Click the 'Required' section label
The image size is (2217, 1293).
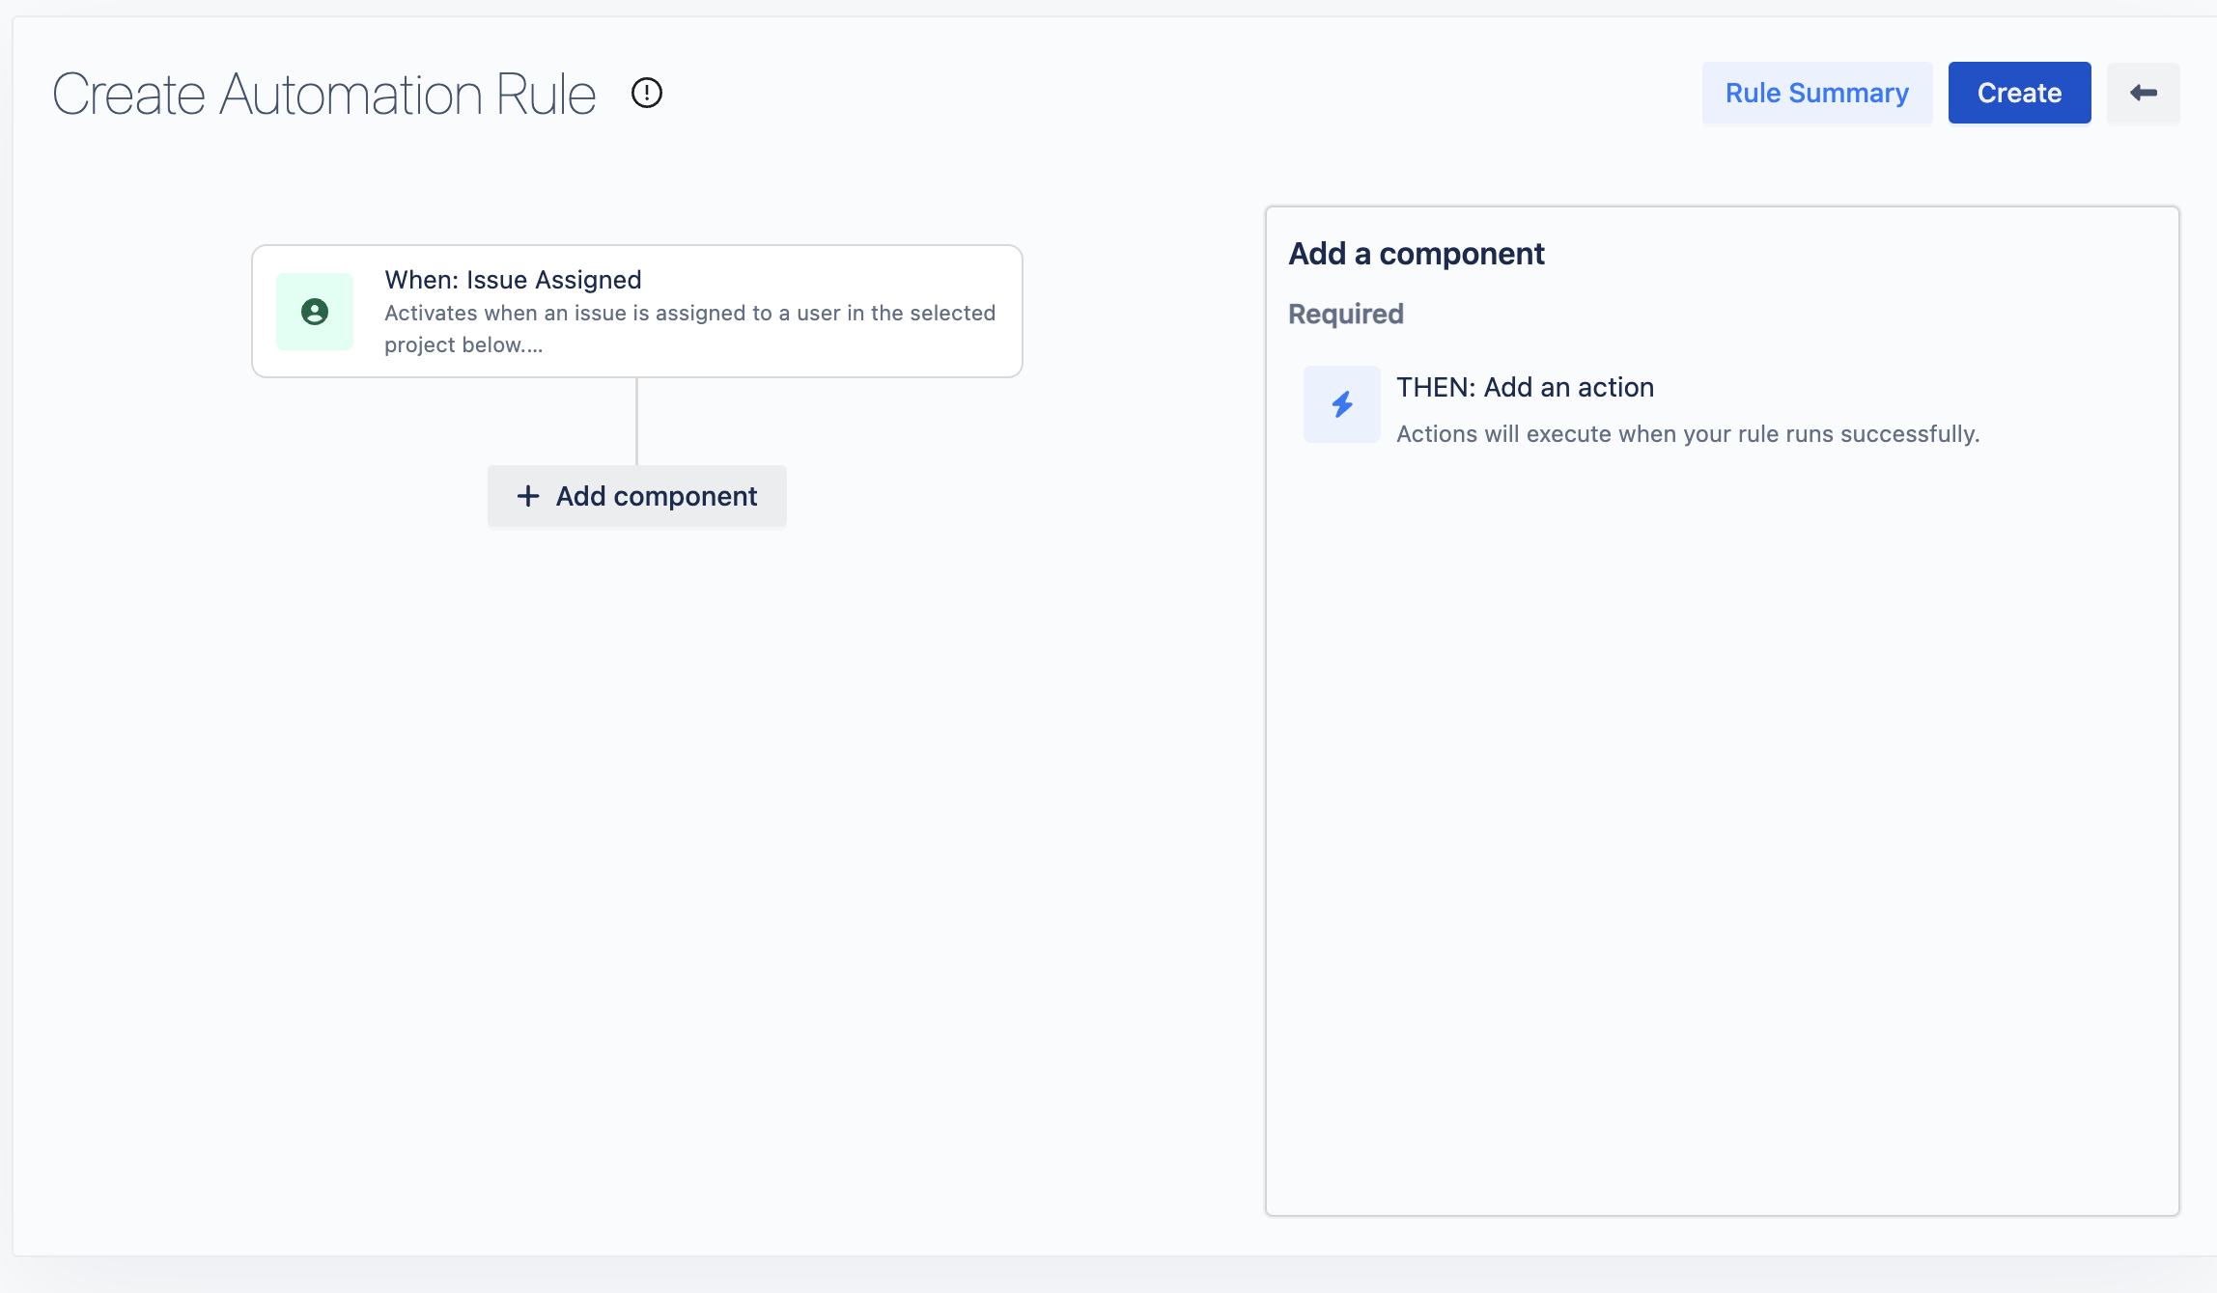1345,314
